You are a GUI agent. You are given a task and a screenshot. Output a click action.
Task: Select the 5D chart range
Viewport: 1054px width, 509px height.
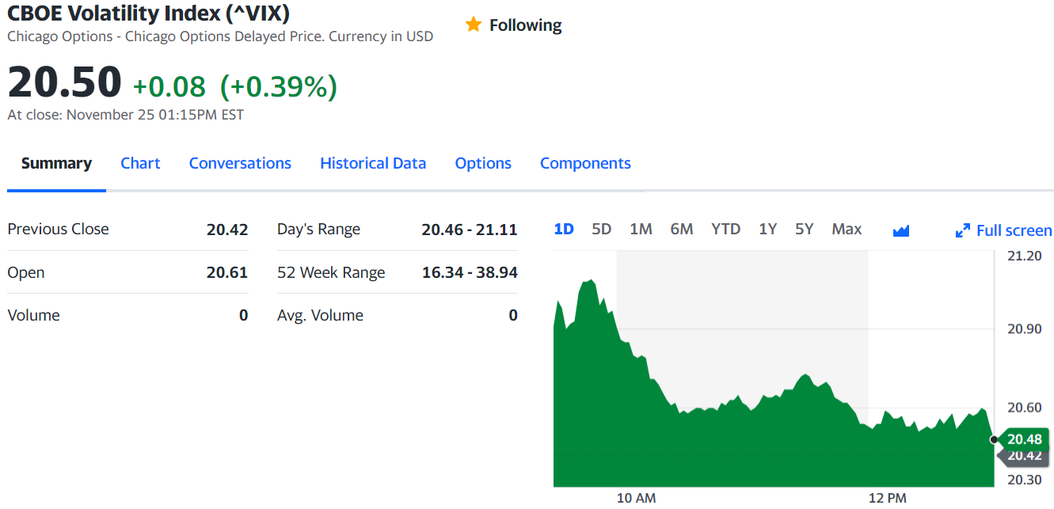602,229
